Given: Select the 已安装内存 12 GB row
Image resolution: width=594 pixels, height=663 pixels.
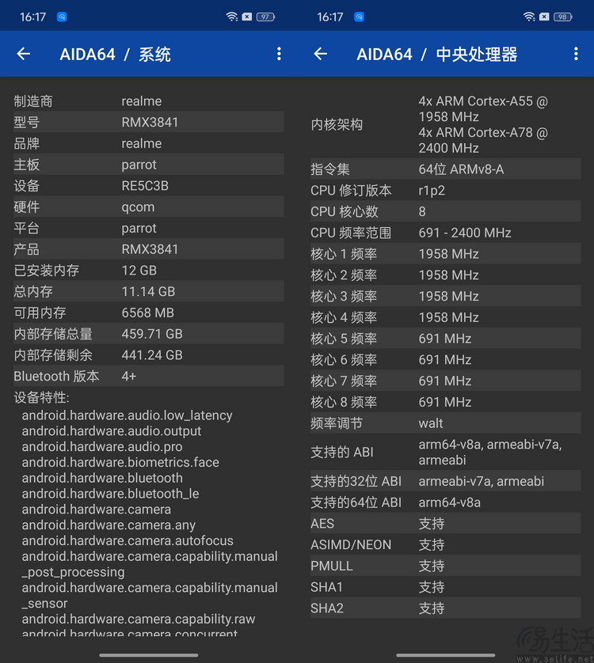Looking at the screenshot, I should click(x=149, y=270).
